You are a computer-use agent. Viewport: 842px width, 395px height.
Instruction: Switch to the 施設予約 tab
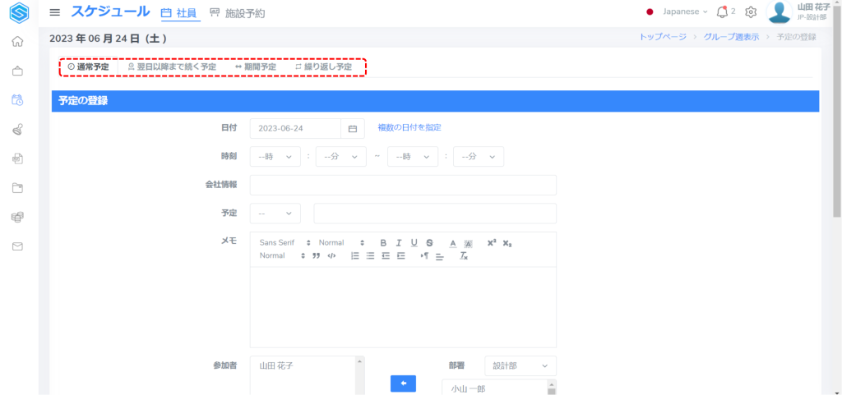pyautogui.click(x=238, y=13)
